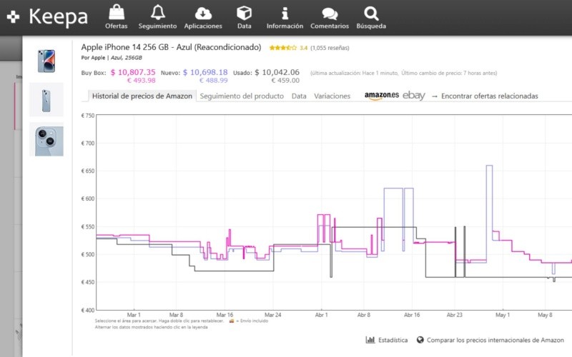Open Estadística chart button
Screen dimensions: 572x357
[387, 341]
